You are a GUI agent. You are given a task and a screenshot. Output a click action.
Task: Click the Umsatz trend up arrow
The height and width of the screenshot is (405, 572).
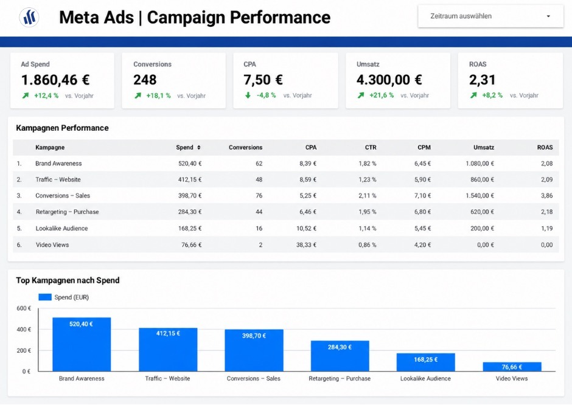(361, 95)
